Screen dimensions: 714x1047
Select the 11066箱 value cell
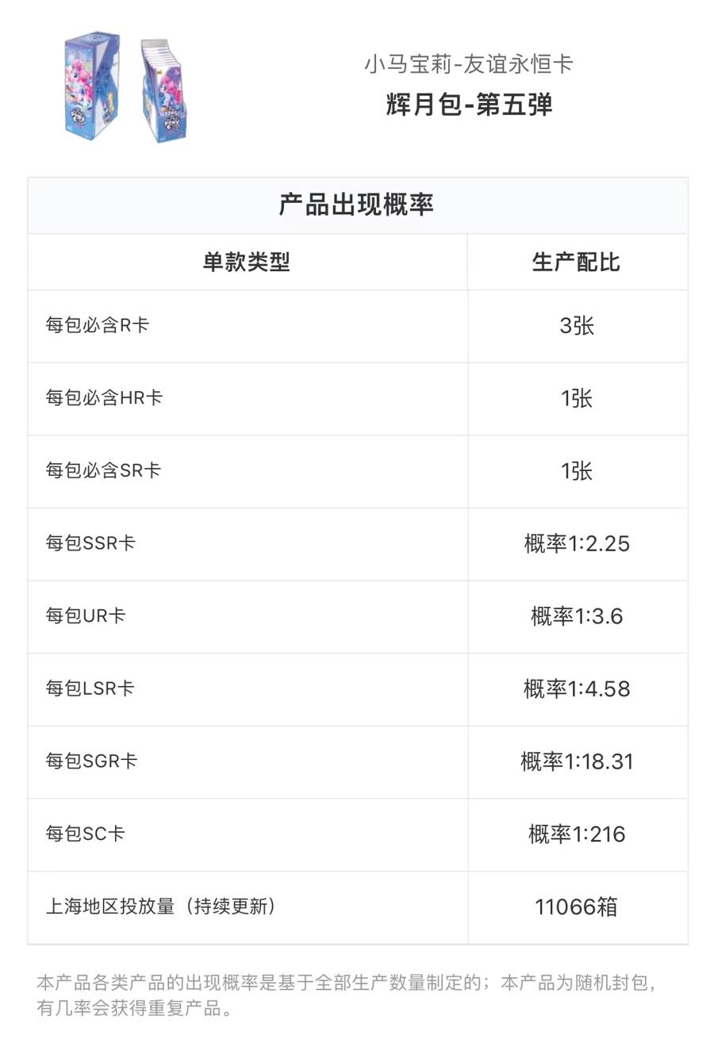click(576, 907)
